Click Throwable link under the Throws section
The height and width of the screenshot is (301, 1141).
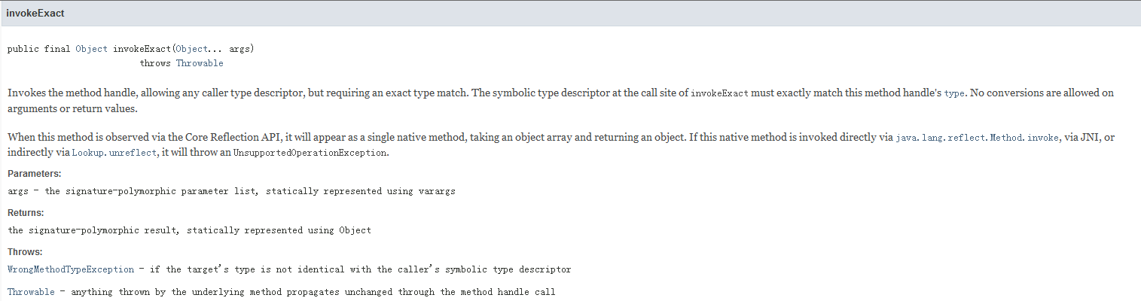coord(31,292)
